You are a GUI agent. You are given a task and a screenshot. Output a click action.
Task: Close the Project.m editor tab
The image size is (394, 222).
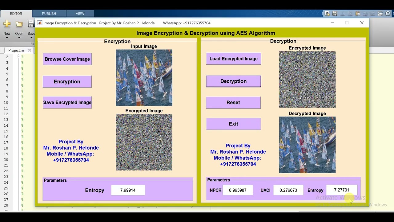pos(30,50)
